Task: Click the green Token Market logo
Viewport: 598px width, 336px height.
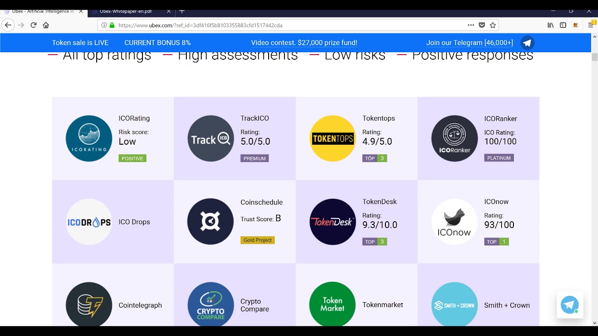Action: (x=333, y=304)
